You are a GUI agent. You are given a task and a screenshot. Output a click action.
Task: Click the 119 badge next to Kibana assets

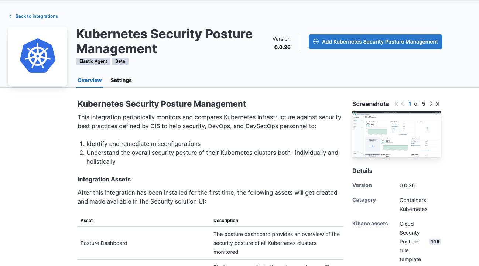(x=435, y=241)
